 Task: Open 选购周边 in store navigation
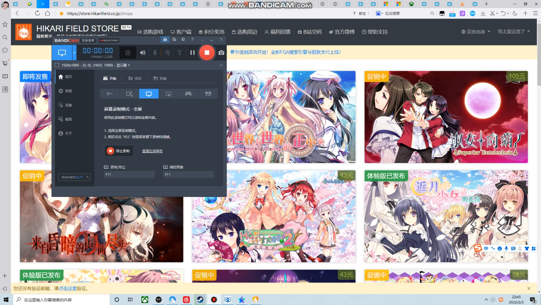(244, 32)
